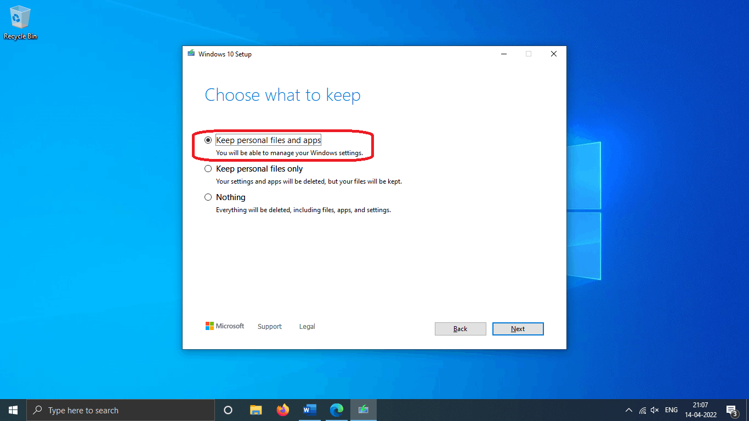749x421 pixels.
Task: Open the notification center icon
Action: (x=731, y=410)
